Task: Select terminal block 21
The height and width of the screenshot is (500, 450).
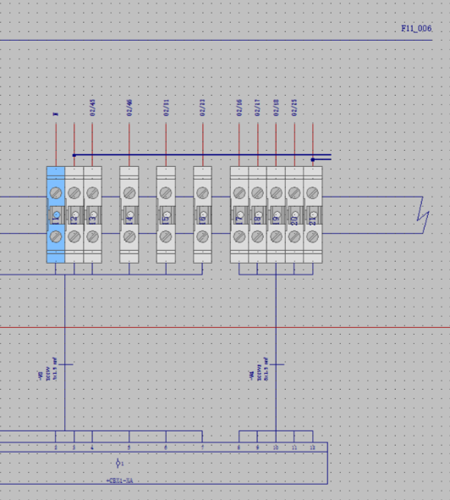Action: (313, 214)
